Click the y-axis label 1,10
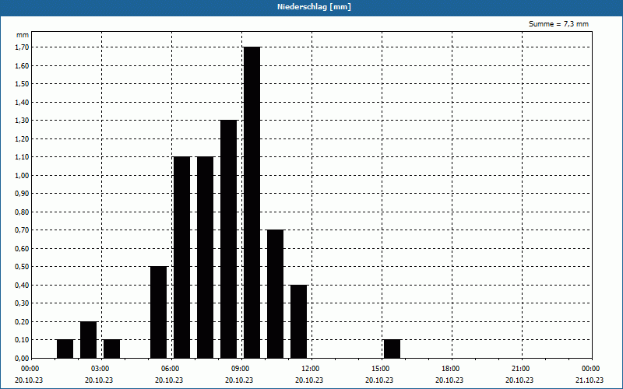Screen dimensions: 623x389 click(x=22, y=157)
